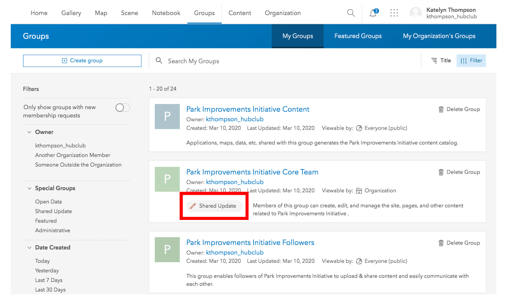Click the trash icon for Core Team group
The width and height of the screenshot is (505, 303).
tap(441, 172)
